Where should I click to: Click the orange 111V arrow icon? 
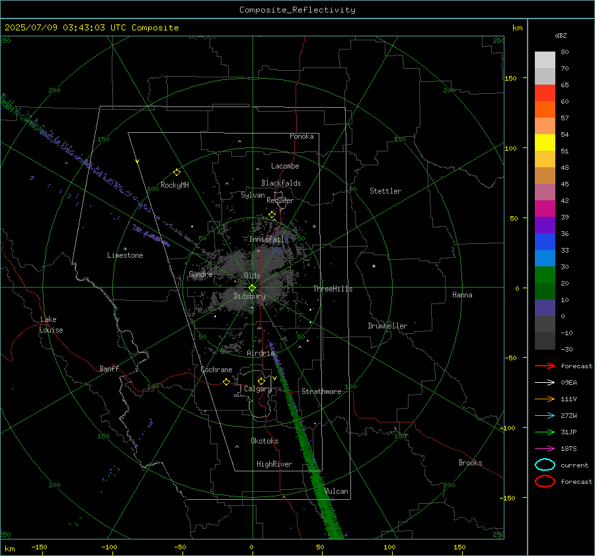(x=545, y=399)
